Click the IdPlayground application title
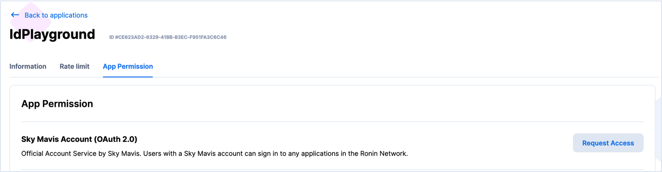 click(52, 34)
